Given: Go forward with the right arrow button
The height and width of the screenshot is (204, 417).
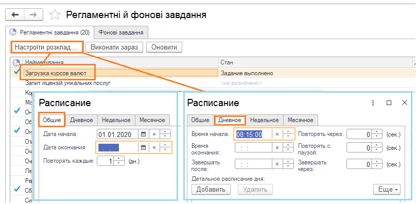Looking at the screenshot, I should pyautogui.click(x=33, y=14).
